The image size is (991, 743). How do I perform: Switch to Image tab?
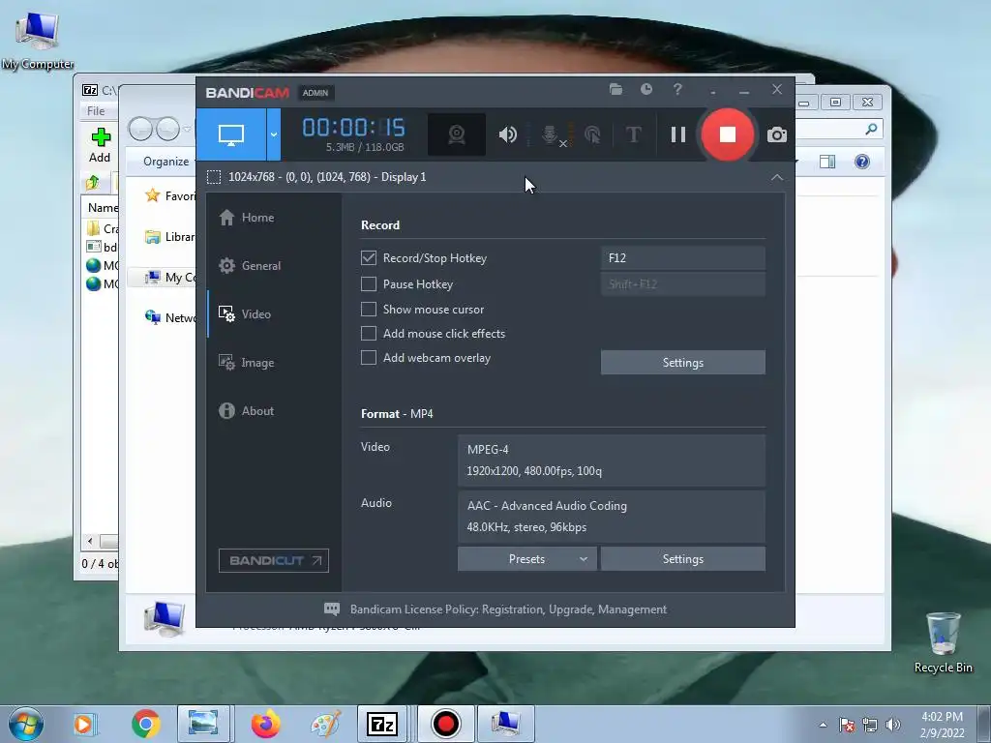(247, 363)
